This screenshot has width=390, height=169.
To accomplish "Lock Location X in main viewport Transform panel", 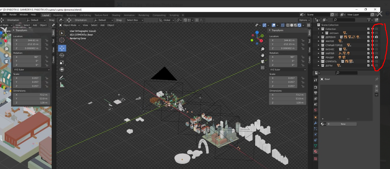I will (302, 40).
